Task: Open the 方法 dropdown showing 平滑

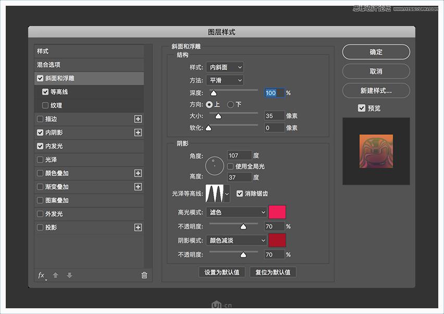Action: click(x=225, y=80)
